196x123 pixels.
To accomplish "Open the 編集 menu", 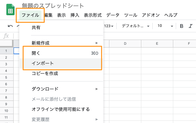I will coord(48,15).
